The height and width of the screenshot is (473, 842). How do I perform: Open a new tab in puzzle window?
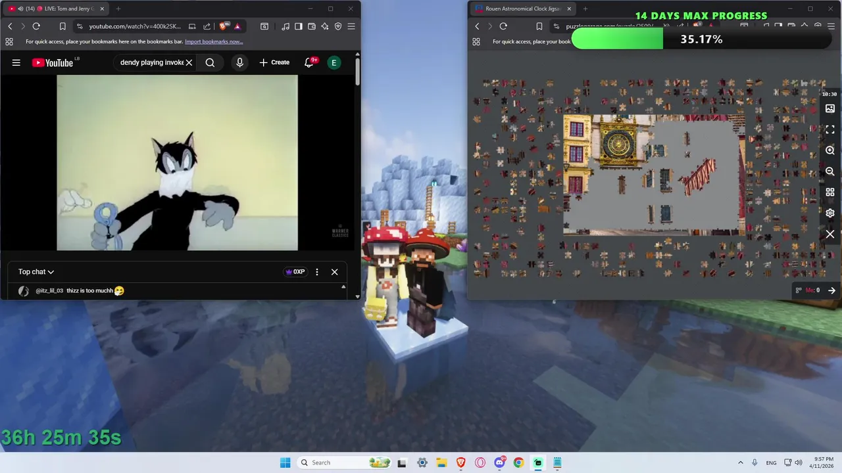point(585,9)
